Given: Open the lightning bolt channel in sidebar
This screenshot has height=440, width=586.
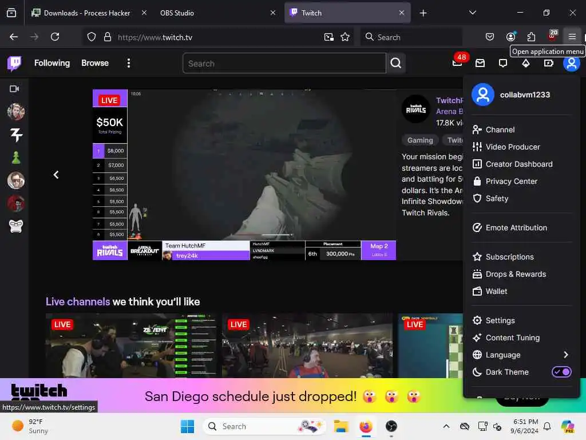Looking at the screenshot, I should (15, 135).
